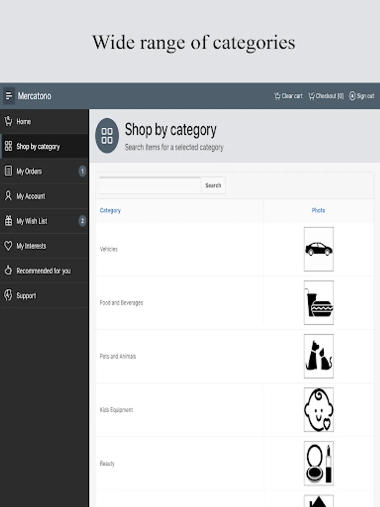
Task: Select Kids Equipment category text
Action: (117, 410)
